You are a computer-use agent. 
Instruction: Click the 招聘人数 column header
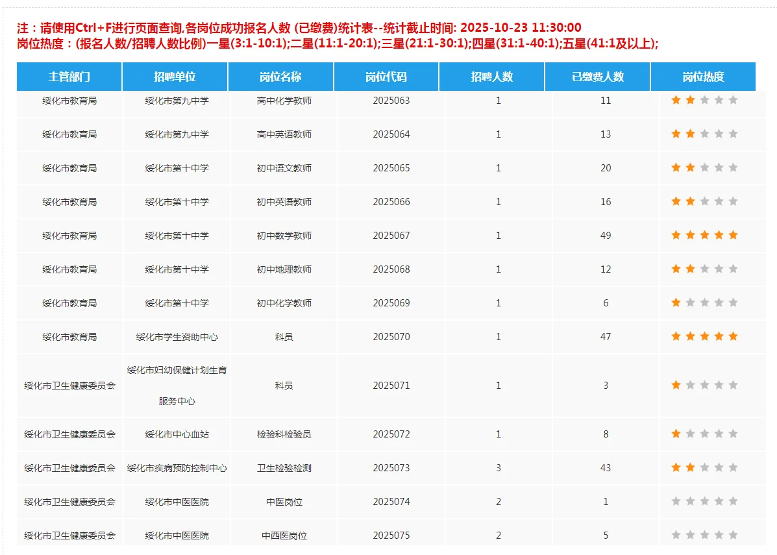[x=491, y=77]
